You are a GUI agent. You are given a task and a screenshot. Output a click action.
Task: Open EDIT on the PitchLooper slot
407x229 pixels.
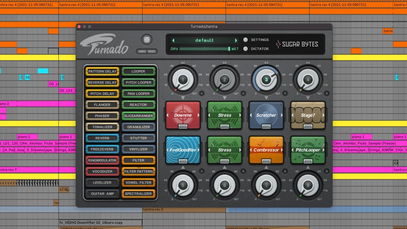click(308, 161)
